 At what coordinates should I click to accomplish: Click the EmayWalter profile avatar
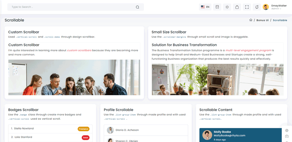tap(266, 7)
